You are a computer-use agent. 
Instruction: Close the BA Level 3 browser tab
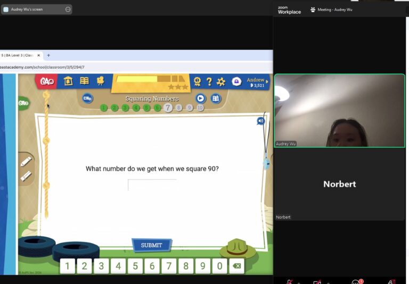[38, 55]
